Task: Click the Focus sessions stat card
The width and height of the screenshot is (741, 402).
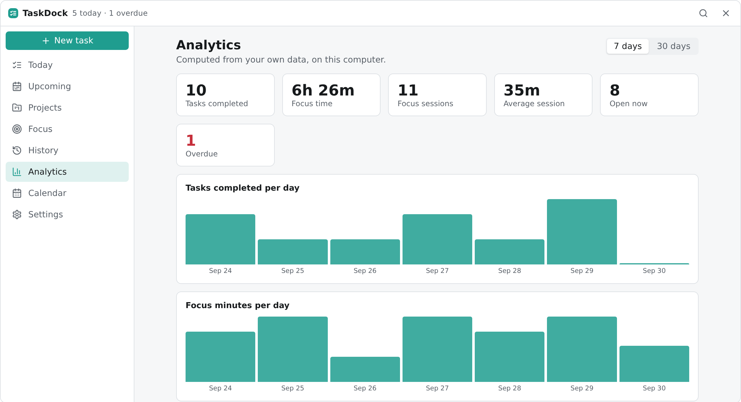Action: (x=437, y=95)
